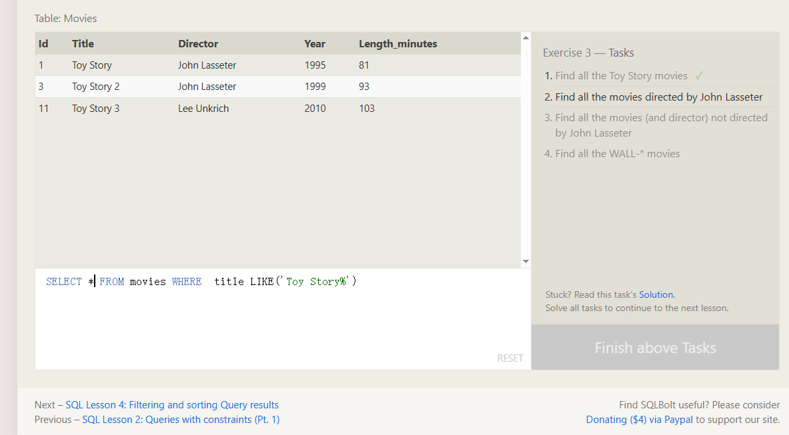Viewport: 789px width, 435px height.
Task: Open this task's Solution link
Action: pos(656,294)
